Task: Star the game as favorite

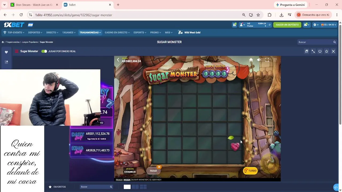Action: coord(327,51)
